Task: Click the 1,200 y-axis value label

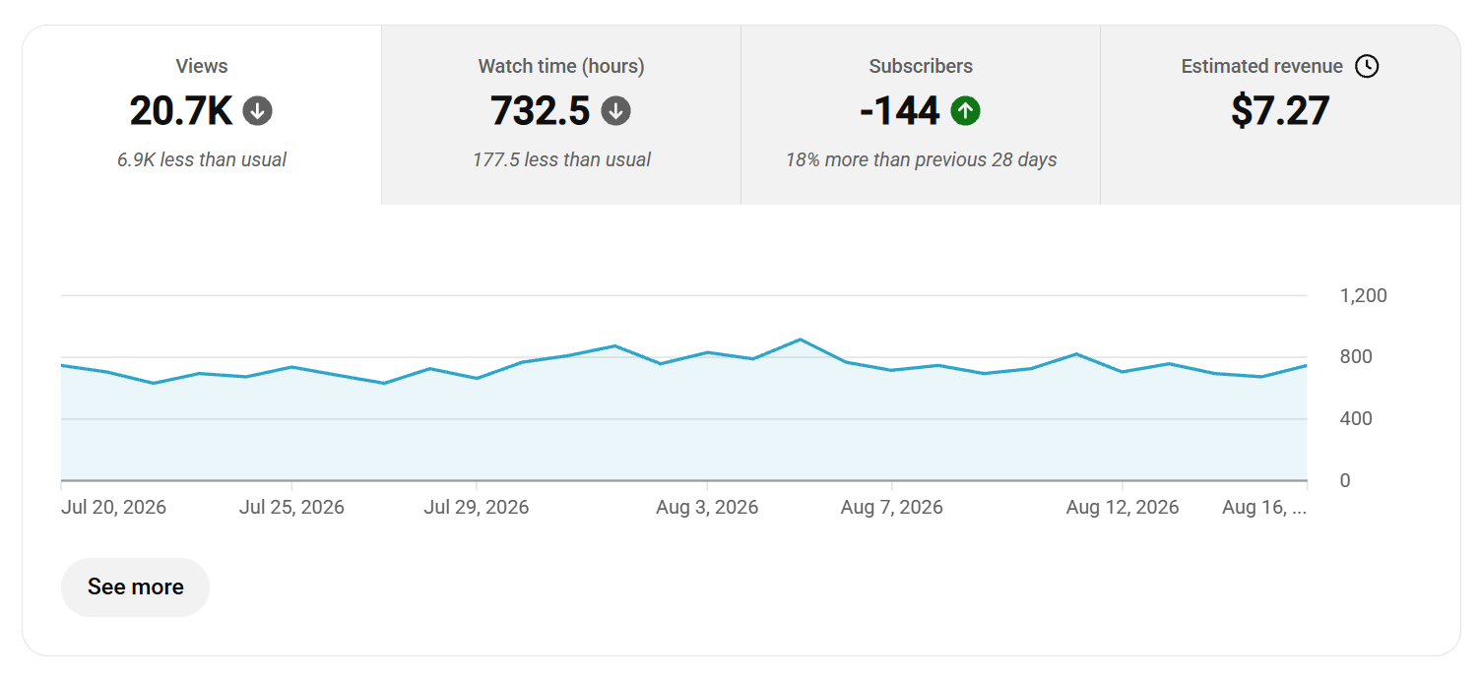Action: tap(1364, 295)
